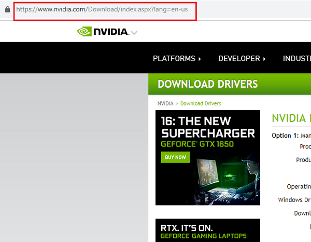Click the Download Drivers breadcrumb link
This screenshot has height=242, width=311.
pyautogui.click(x=201, y=103)
